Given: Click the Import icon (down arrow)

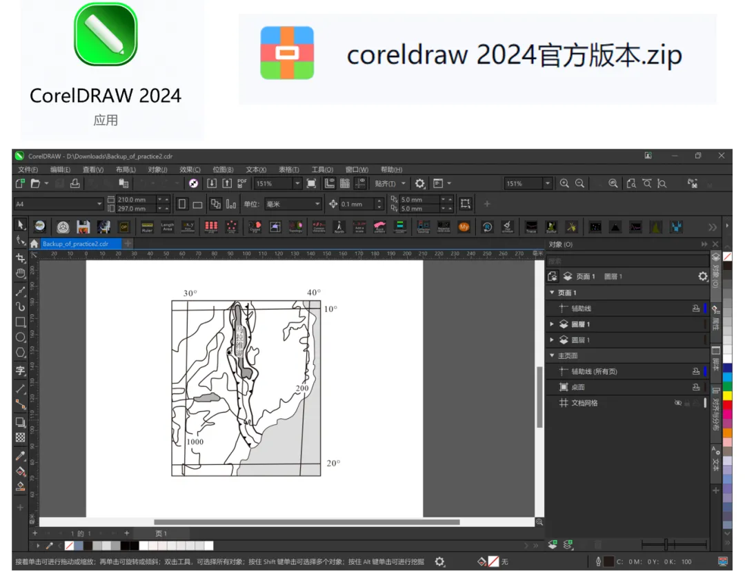Looking at the screenshot, I should coord(212,183).
